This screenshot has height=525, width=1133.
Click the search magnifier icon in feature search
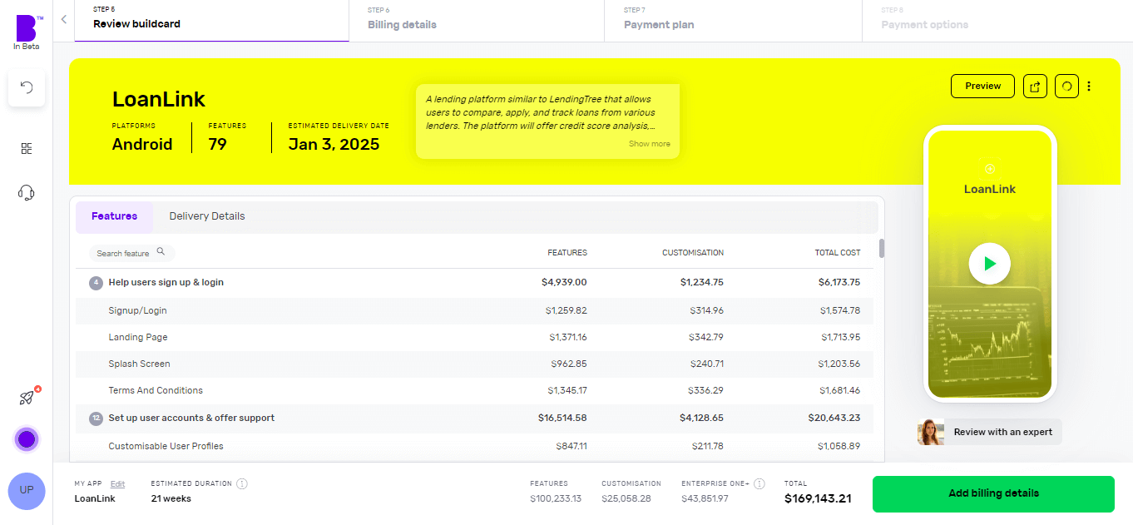pos(161,252)
